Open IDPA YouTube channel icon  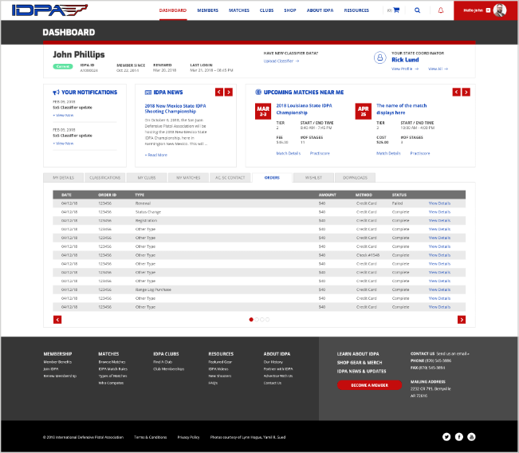(x=471, y=436)
